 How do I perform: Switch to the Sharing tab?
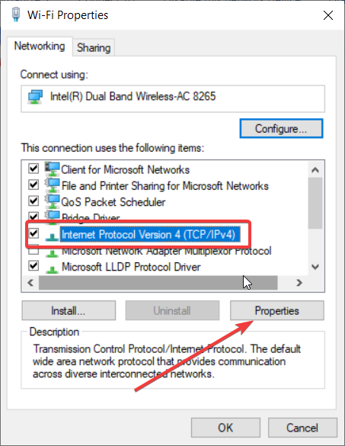94,48
